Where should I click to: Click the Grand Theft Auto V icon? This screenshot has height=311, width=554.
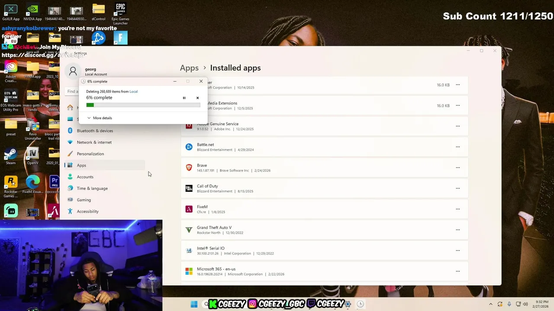coord(189,230)
